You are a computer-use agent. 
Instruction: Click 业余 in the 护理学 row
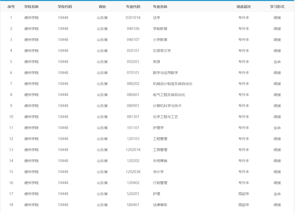[x=277, y=128]
